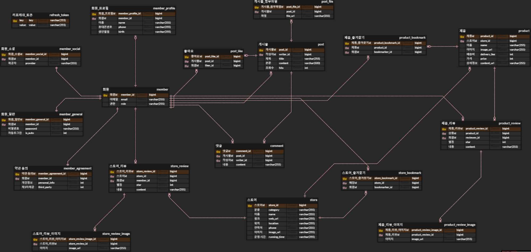Click varchar(500) type of post content column

click(312, 63)
